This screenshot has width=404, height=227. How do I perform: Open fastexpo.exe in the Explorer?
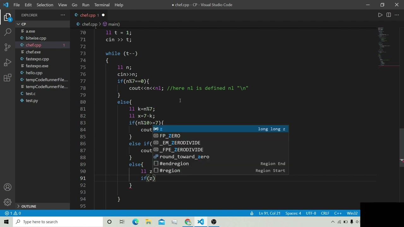click(42, 66)
